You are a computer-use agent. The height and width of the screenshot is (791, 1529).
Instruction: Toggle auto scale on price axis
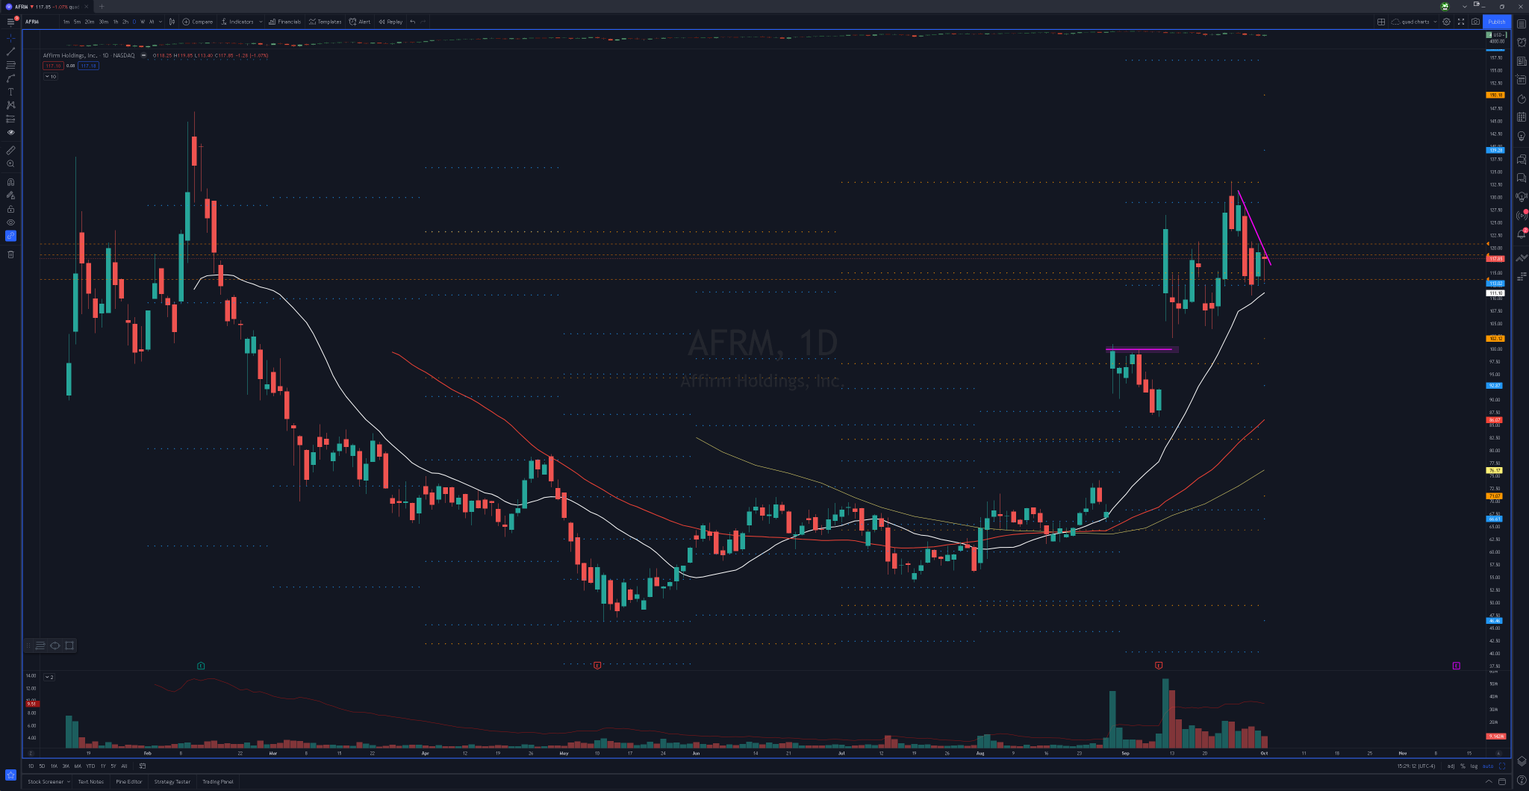click(1488, 766)
